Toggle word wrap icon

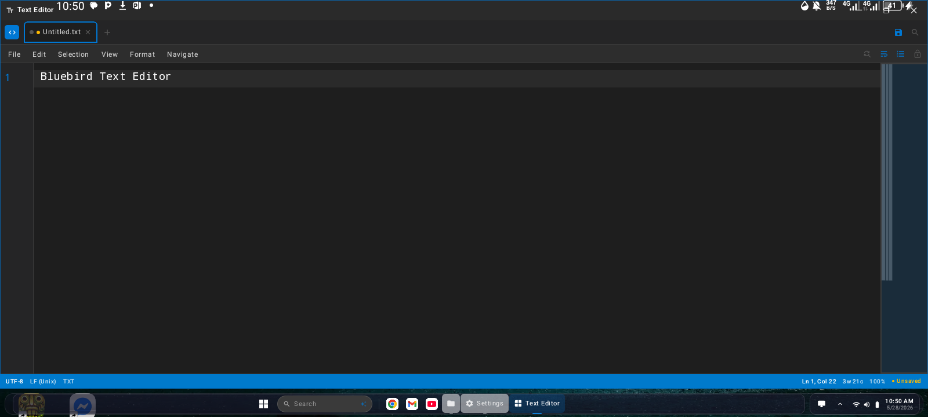click(884, 54)
